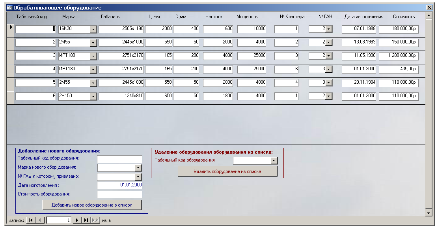The height and width of the screenshot is (235, 436).
Task: Click date cell 13.08.1993
Action: point(359,42)
